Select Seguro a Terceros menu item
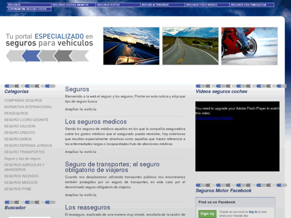The width and height of the screenshot is (291, 218). coord(163,5)
